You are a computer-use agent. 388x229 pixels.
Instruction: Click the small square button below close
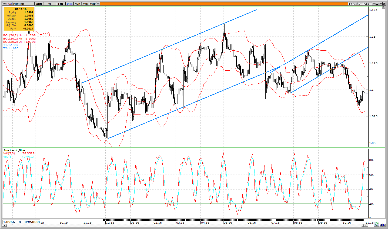(x=383, y=7)
